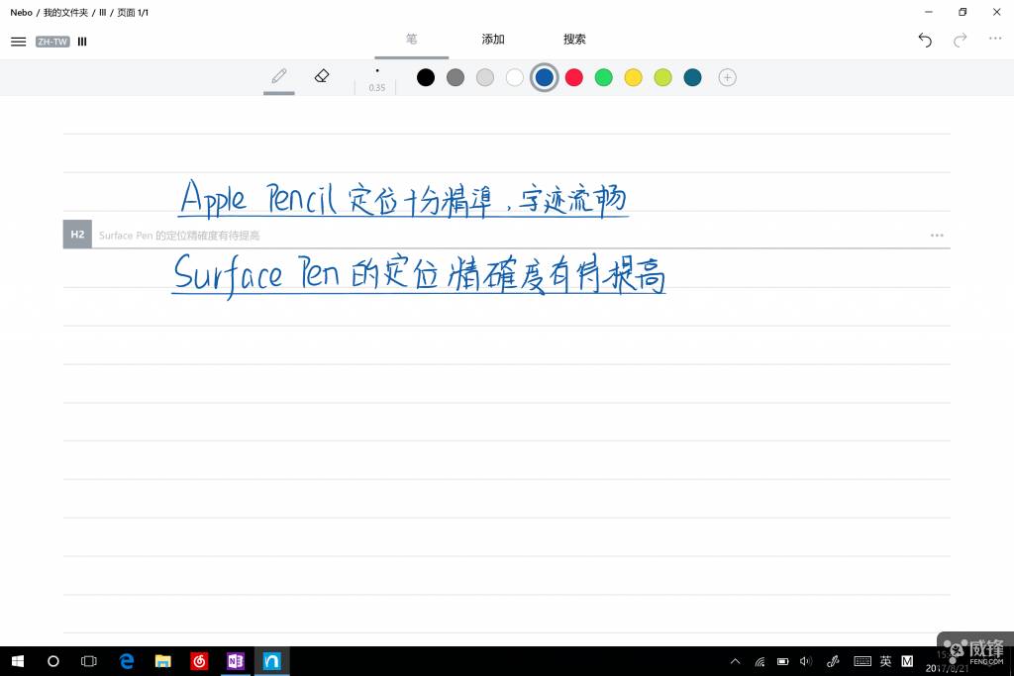This screenshot has height=676, width=1014.
Task: Switch to the 搜索 (Search) tab
Action: 574,40
